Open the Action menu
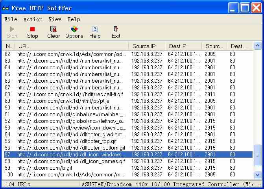Image resolution: width=264 pixels, height=189 pixels. [x=33, y=20]
